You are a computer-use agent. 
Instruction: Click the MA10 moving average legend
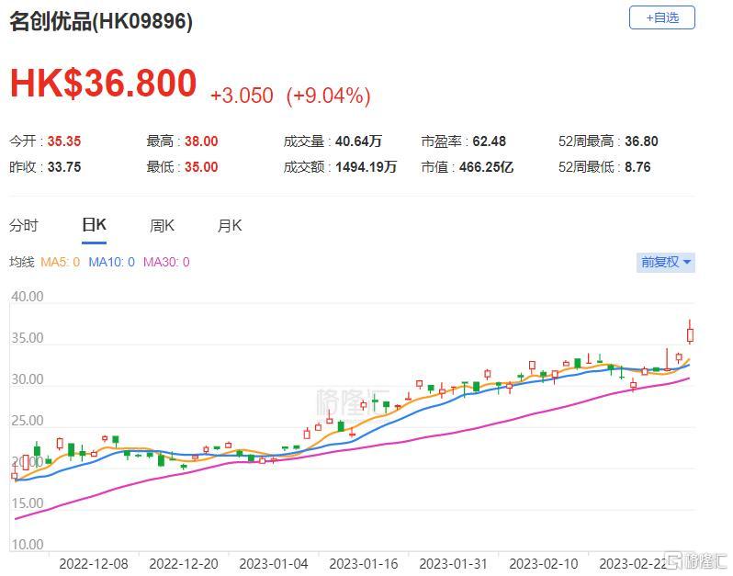click(112, 262)
